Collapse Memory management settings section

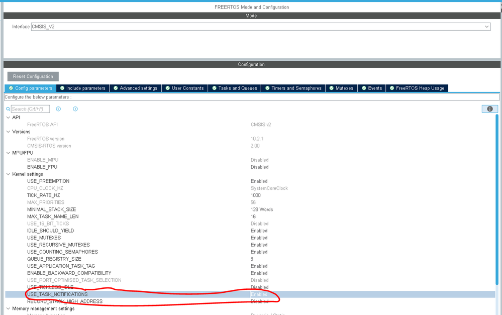click(x=9, y=308)
